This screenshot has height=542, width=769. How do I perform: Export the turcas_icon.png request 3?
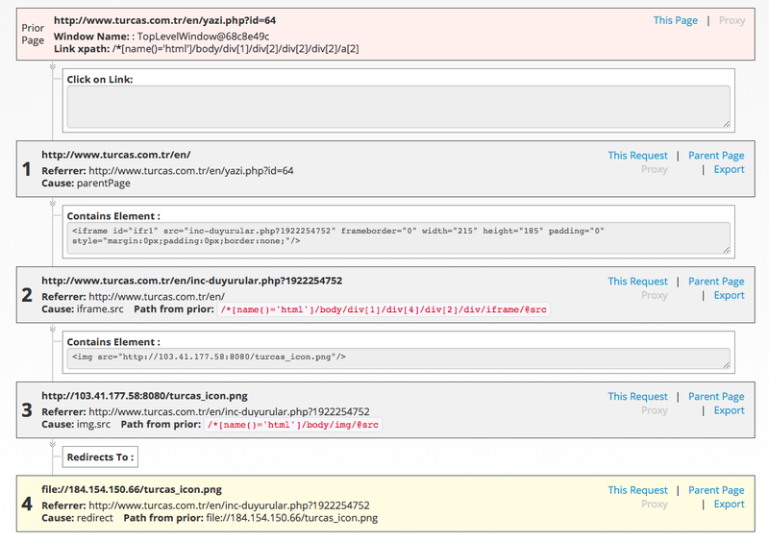pos(729,410)
